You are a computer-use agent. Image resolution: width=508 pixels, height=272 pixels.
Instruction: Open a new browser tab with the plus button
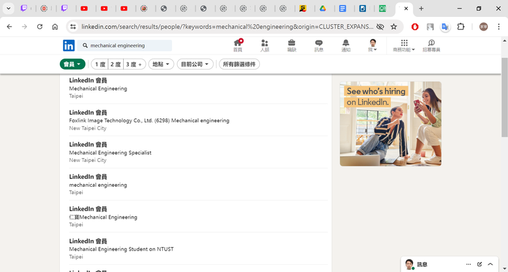pyautogui.click(x=421, y=8)
